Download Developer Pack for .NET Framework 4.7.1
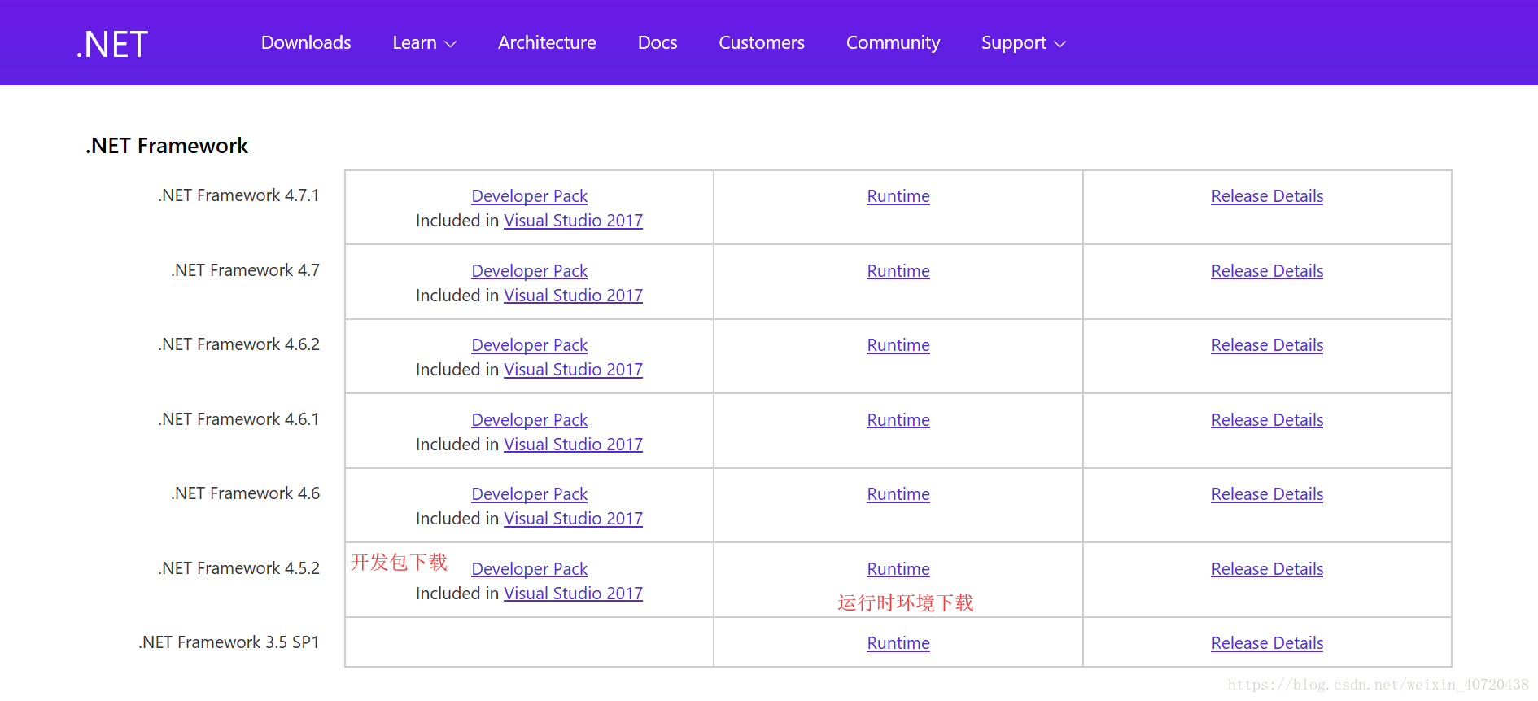Viewport: 1538px width, 701px height. point(530,196)
